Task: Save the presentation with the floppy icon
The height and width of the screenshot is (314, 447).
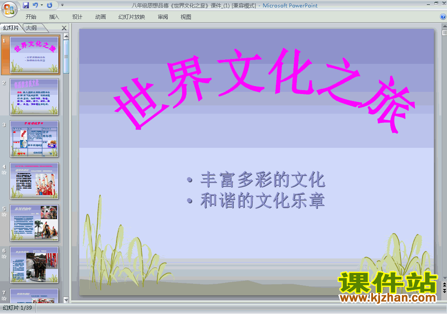Action: pyautogui.click(x=26, y=5)
